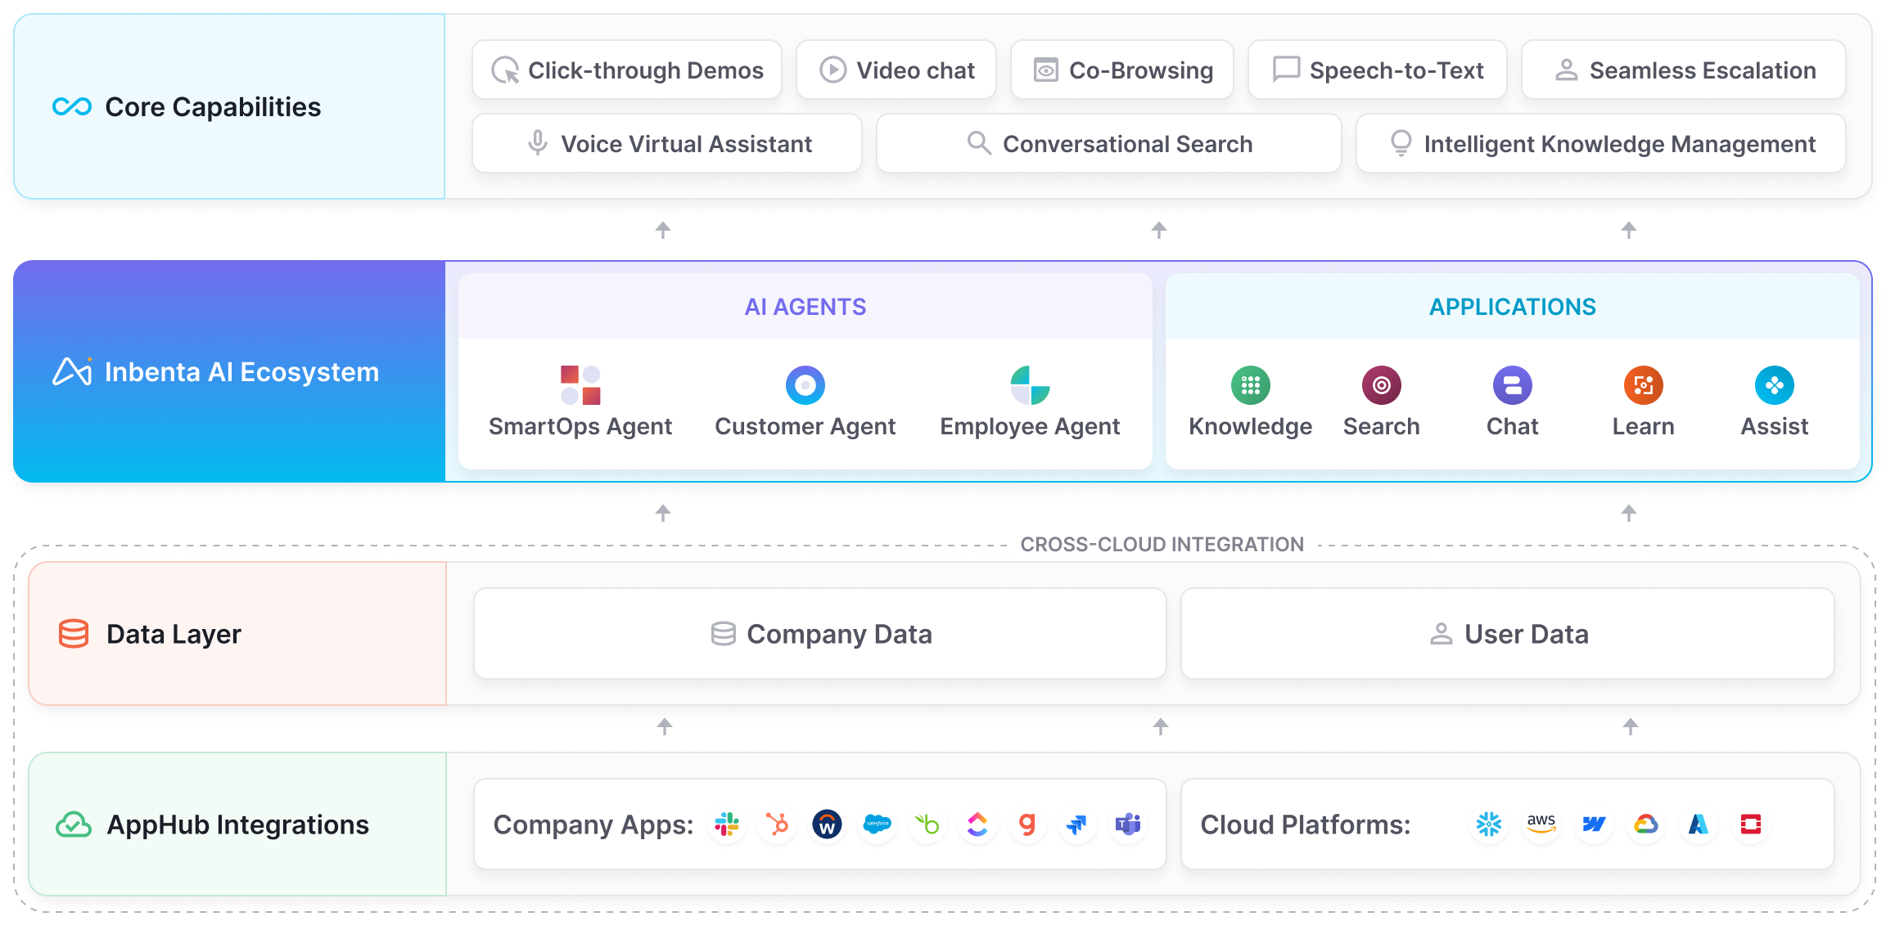This screenshot has width=1886, height=939.
Task: Select the Click-through Demos chip
Action: point(627,70)
